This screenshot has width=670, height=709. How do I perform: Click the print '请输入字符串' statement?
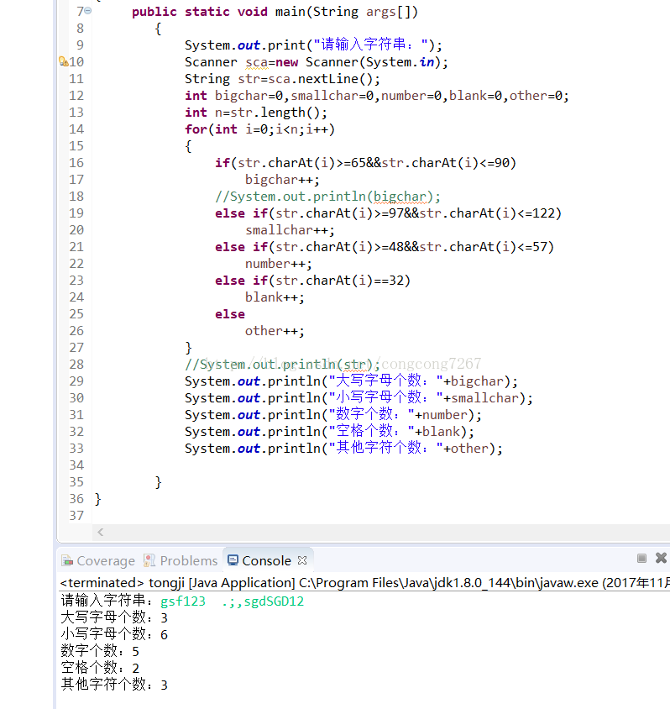coord(313,45)
